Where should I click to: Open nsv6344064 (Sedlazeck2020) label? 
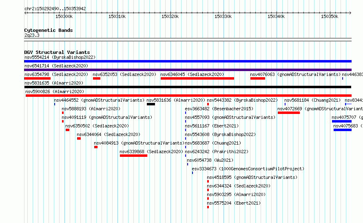pos(108,134)
